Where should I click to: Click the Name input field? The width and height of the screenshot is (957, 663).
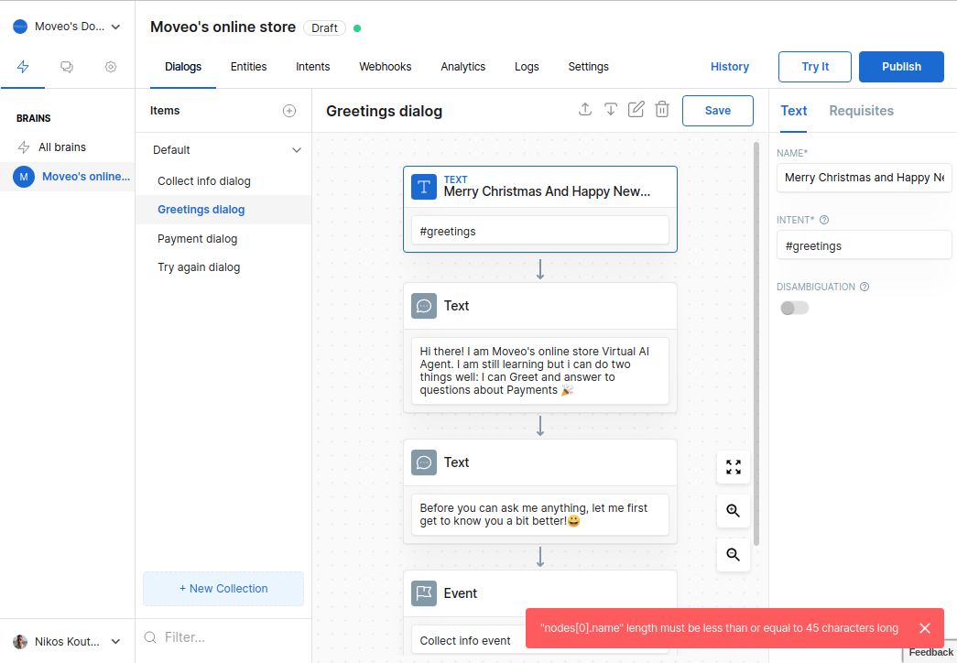click(865, 178)
